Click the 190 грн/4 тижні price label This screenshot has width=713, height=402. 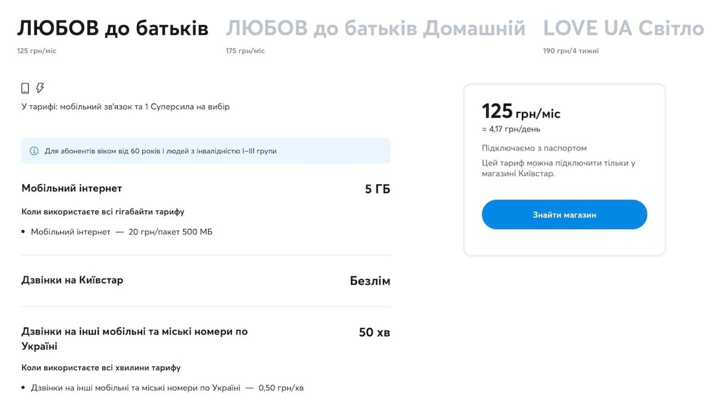click(570, 51)
